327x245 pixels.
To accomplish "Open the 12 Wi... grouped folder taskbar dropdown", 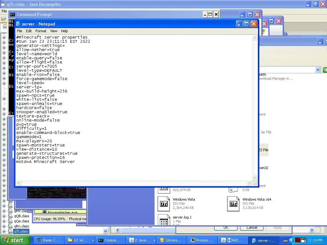I will (x=93, y=241).
